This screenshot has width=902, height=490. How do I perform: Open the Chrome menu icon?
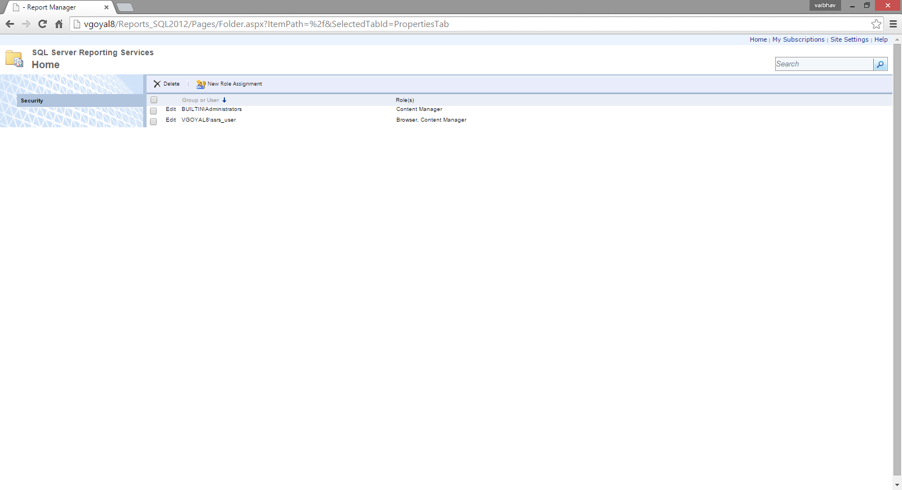click(893, 24)
